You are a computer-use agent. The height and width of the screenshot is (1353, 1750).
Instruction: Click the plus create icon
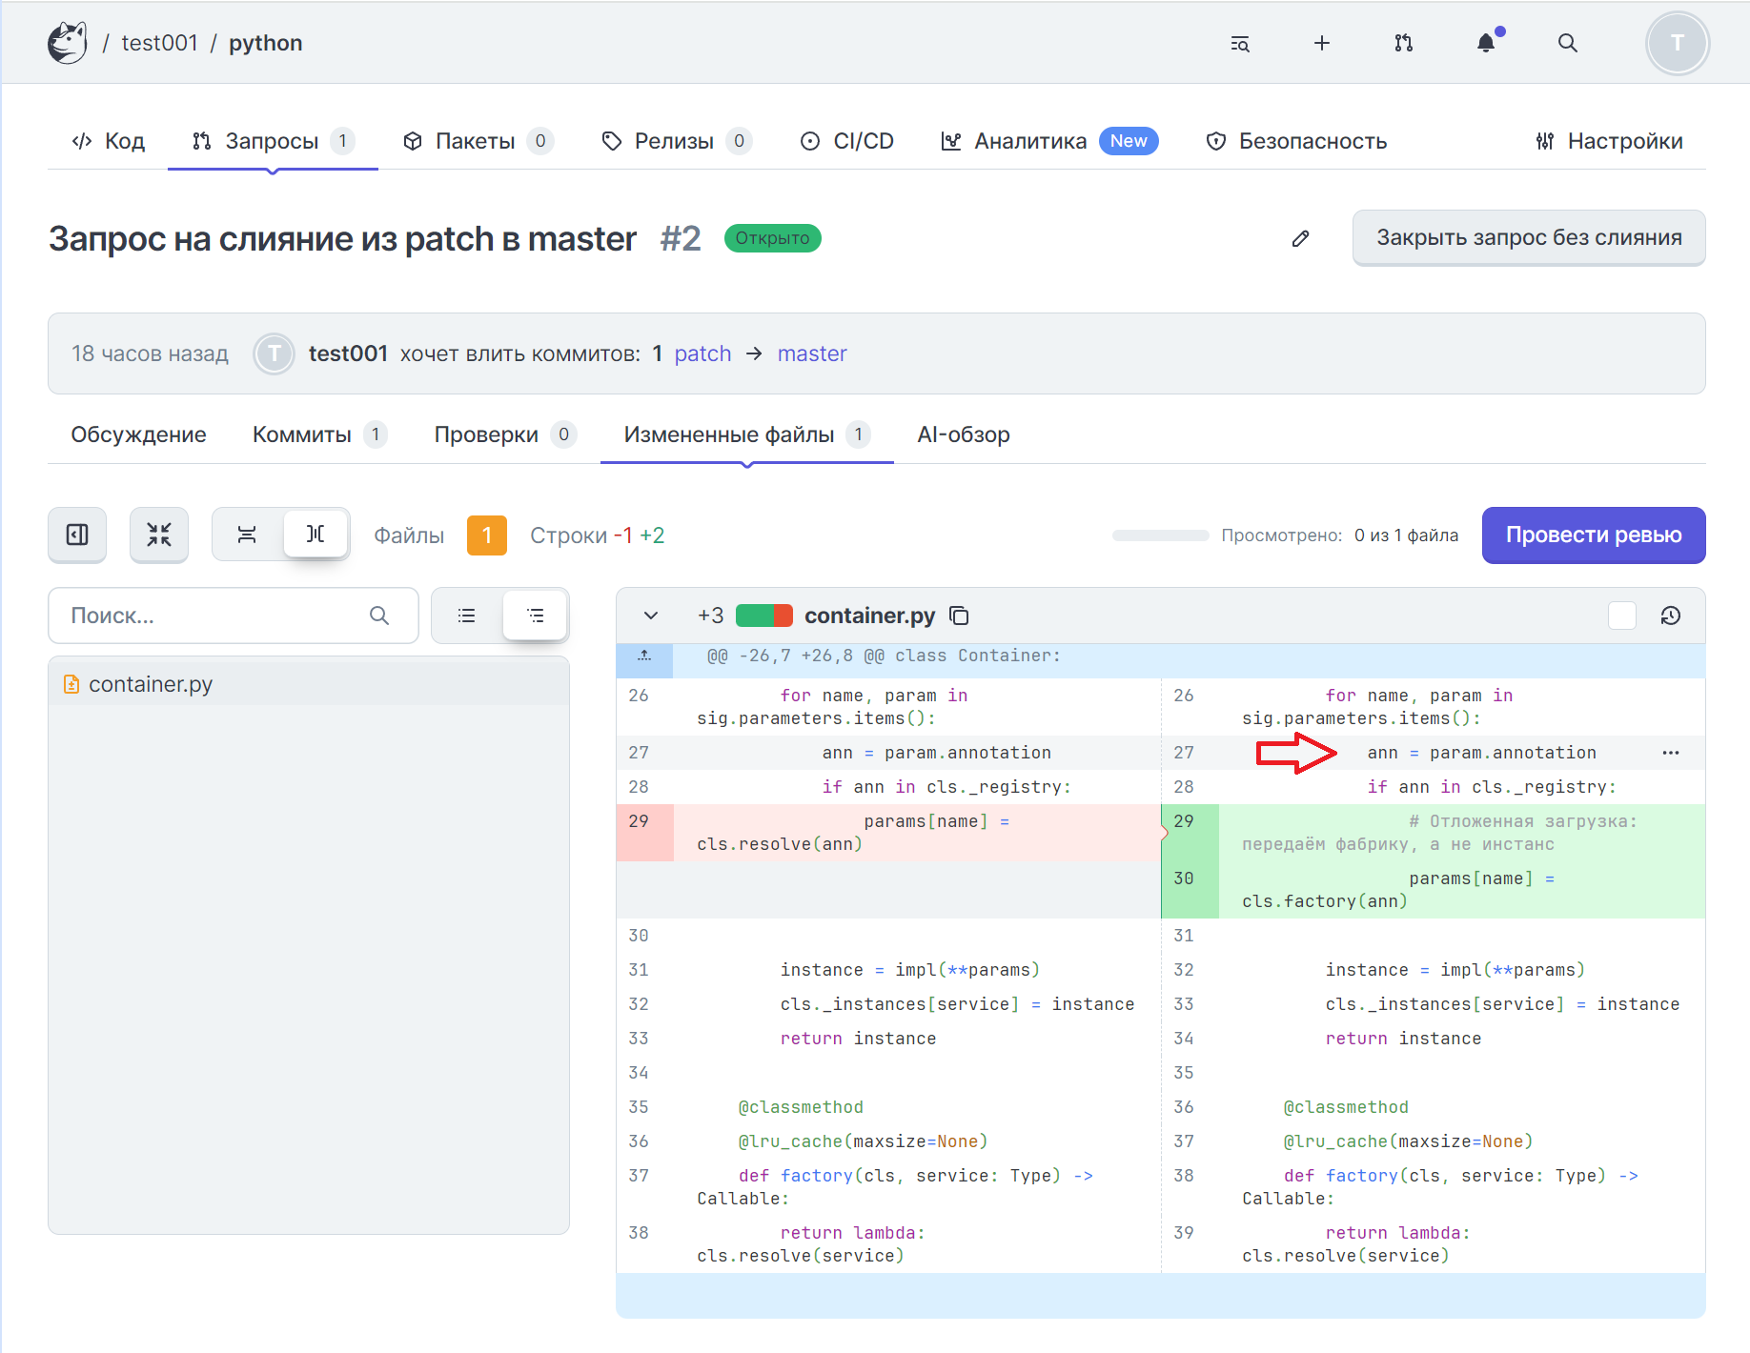coord(1322,43)
